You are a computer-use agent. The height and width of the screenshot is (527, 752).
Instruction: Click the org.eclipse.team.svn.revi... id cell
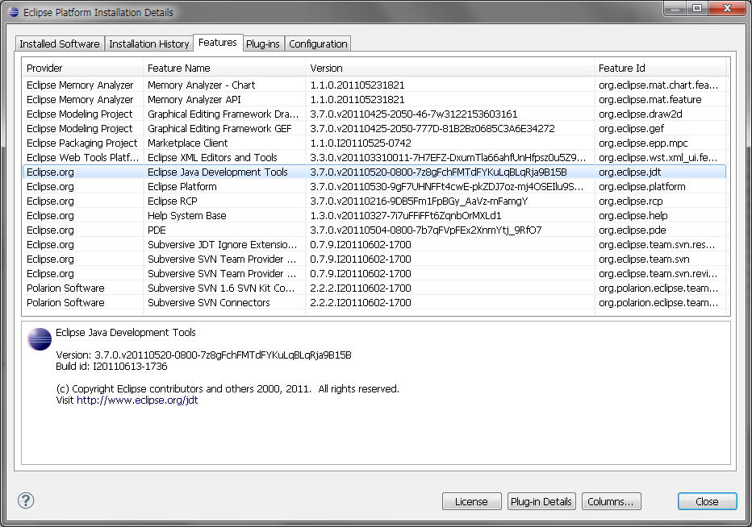coord(658,273)
